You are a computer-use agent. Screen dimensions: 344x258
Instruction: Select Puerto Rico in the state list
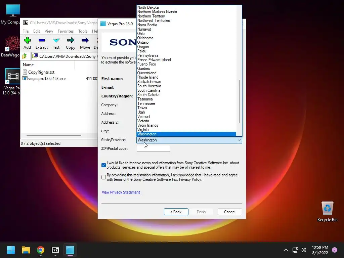pos(186,64)
